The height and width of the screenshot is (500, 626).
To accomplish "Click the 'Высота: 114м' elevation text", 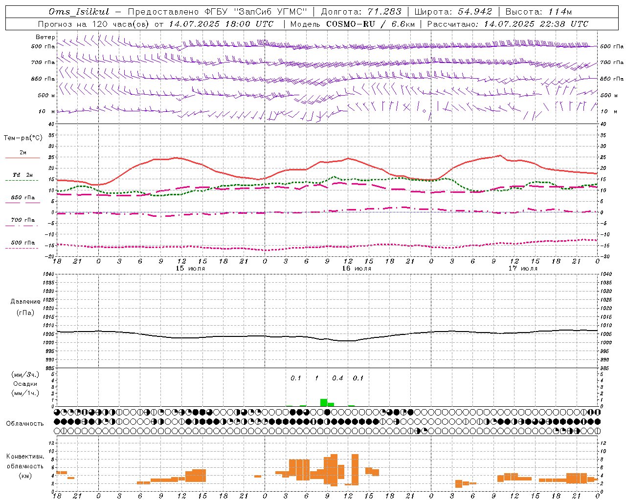I will tap(538, 12).
